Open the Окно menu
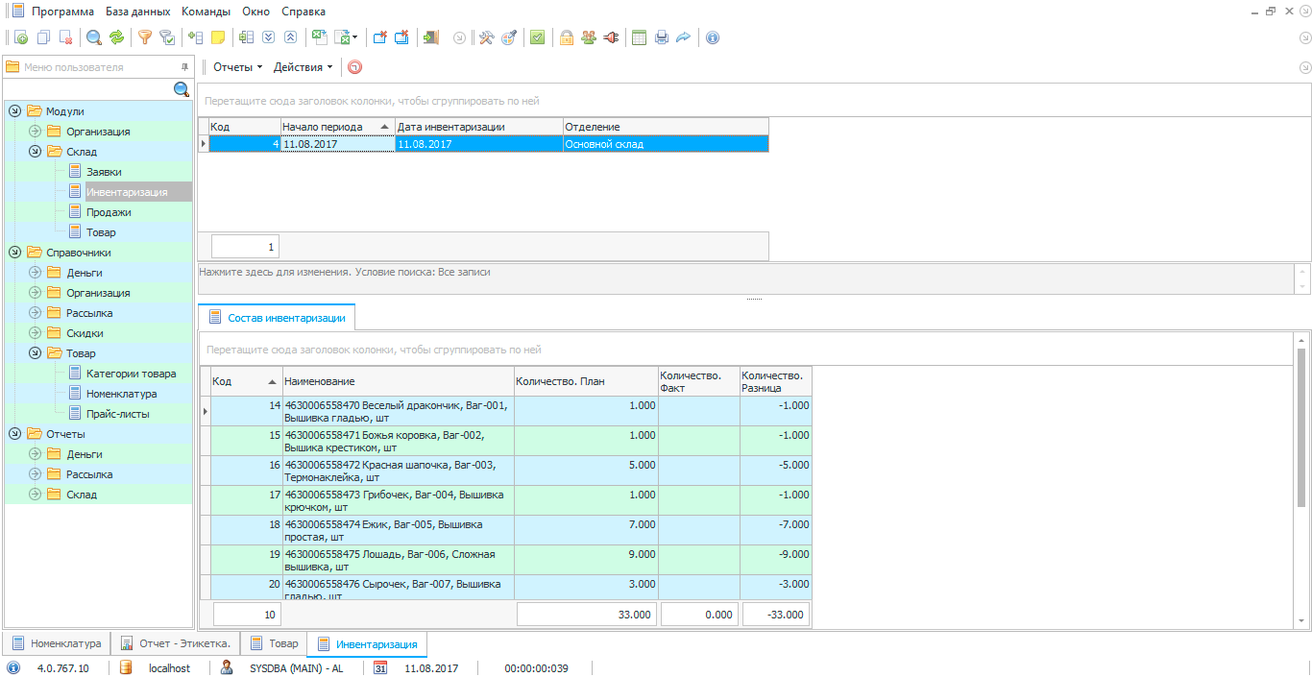Viewport: 1312px width, 677px height. coord(255,12)
